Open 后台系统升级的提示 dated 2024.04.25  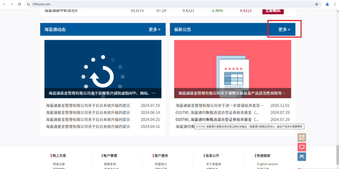(x=88, y=119)
